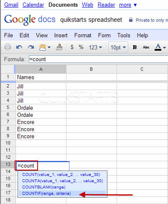Screen dimensions: 168x204
Task: Toggle strikethrough text formatting
Action: 146,47
